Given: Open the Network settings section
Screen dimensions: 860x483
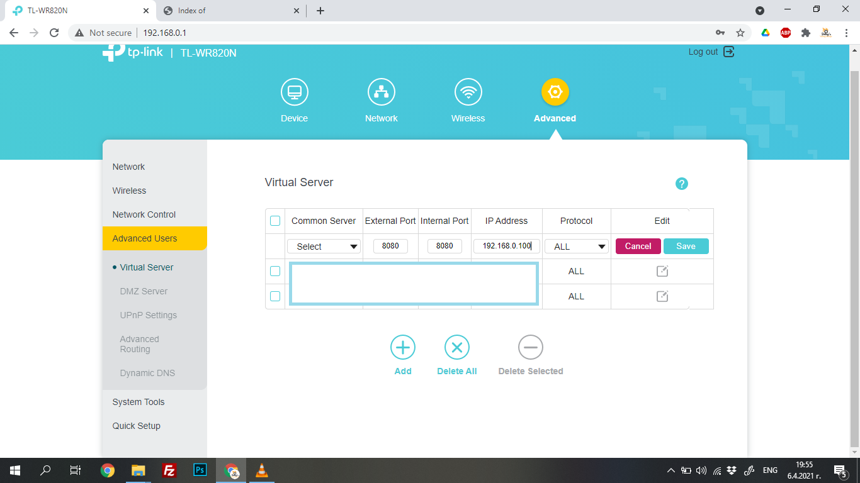Looking at the screenshot, I should click(x=381, y=99).
